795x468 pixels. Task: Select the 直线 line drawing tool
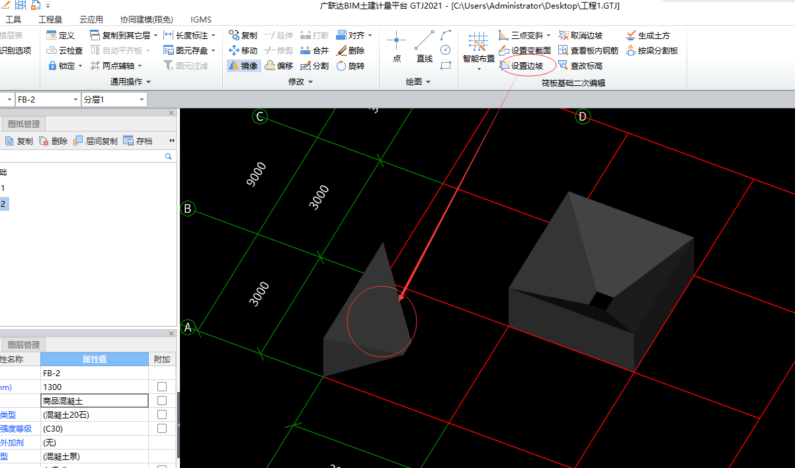coord(424,46)
